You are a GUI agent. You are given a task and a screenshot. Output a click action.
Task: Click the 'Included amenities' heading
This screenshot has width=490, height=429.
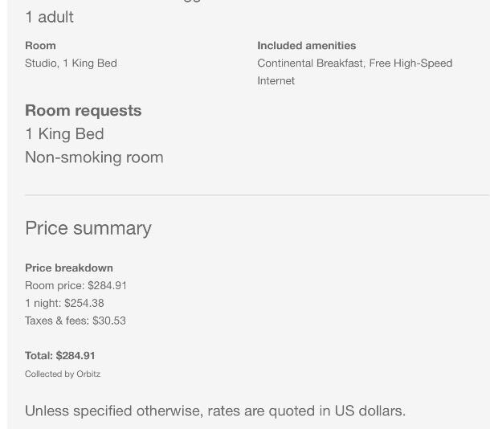(307, 46)
